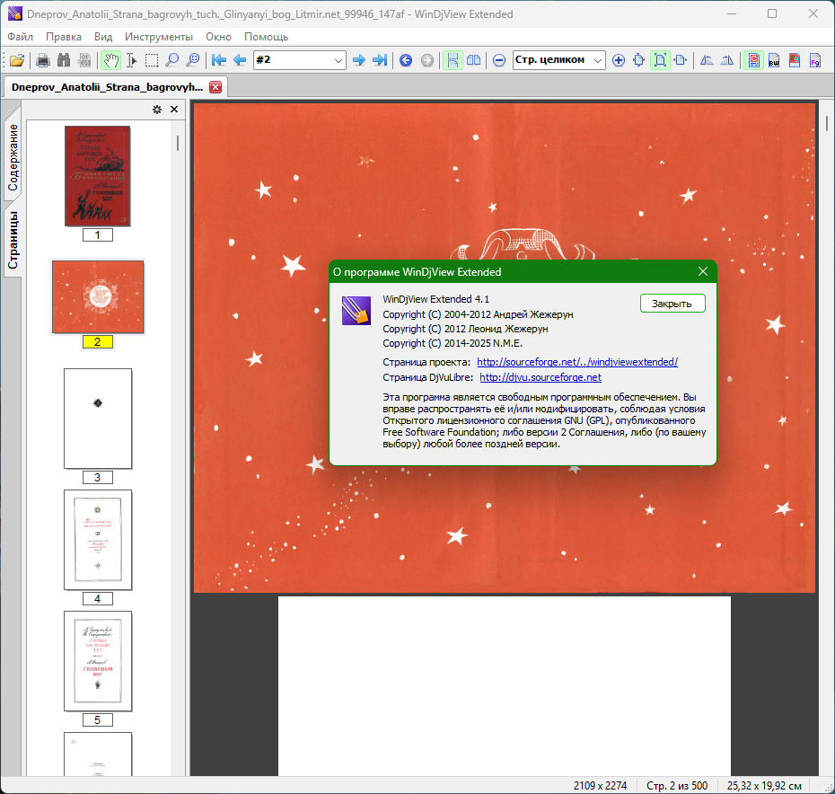Jump to the last page
Image resolution: width=835 pixels, height=794 pixels.
pos(380,60)
